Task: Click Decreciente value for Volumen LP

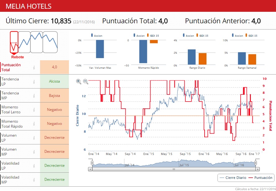Action: pos(54,138)
